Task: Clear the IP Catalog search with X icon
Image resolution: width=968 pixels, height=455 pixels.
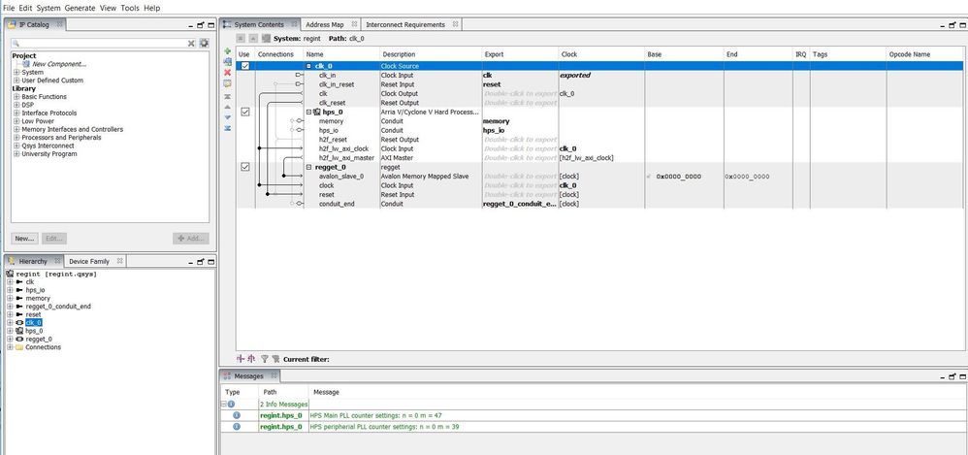Action: [191, 44]
